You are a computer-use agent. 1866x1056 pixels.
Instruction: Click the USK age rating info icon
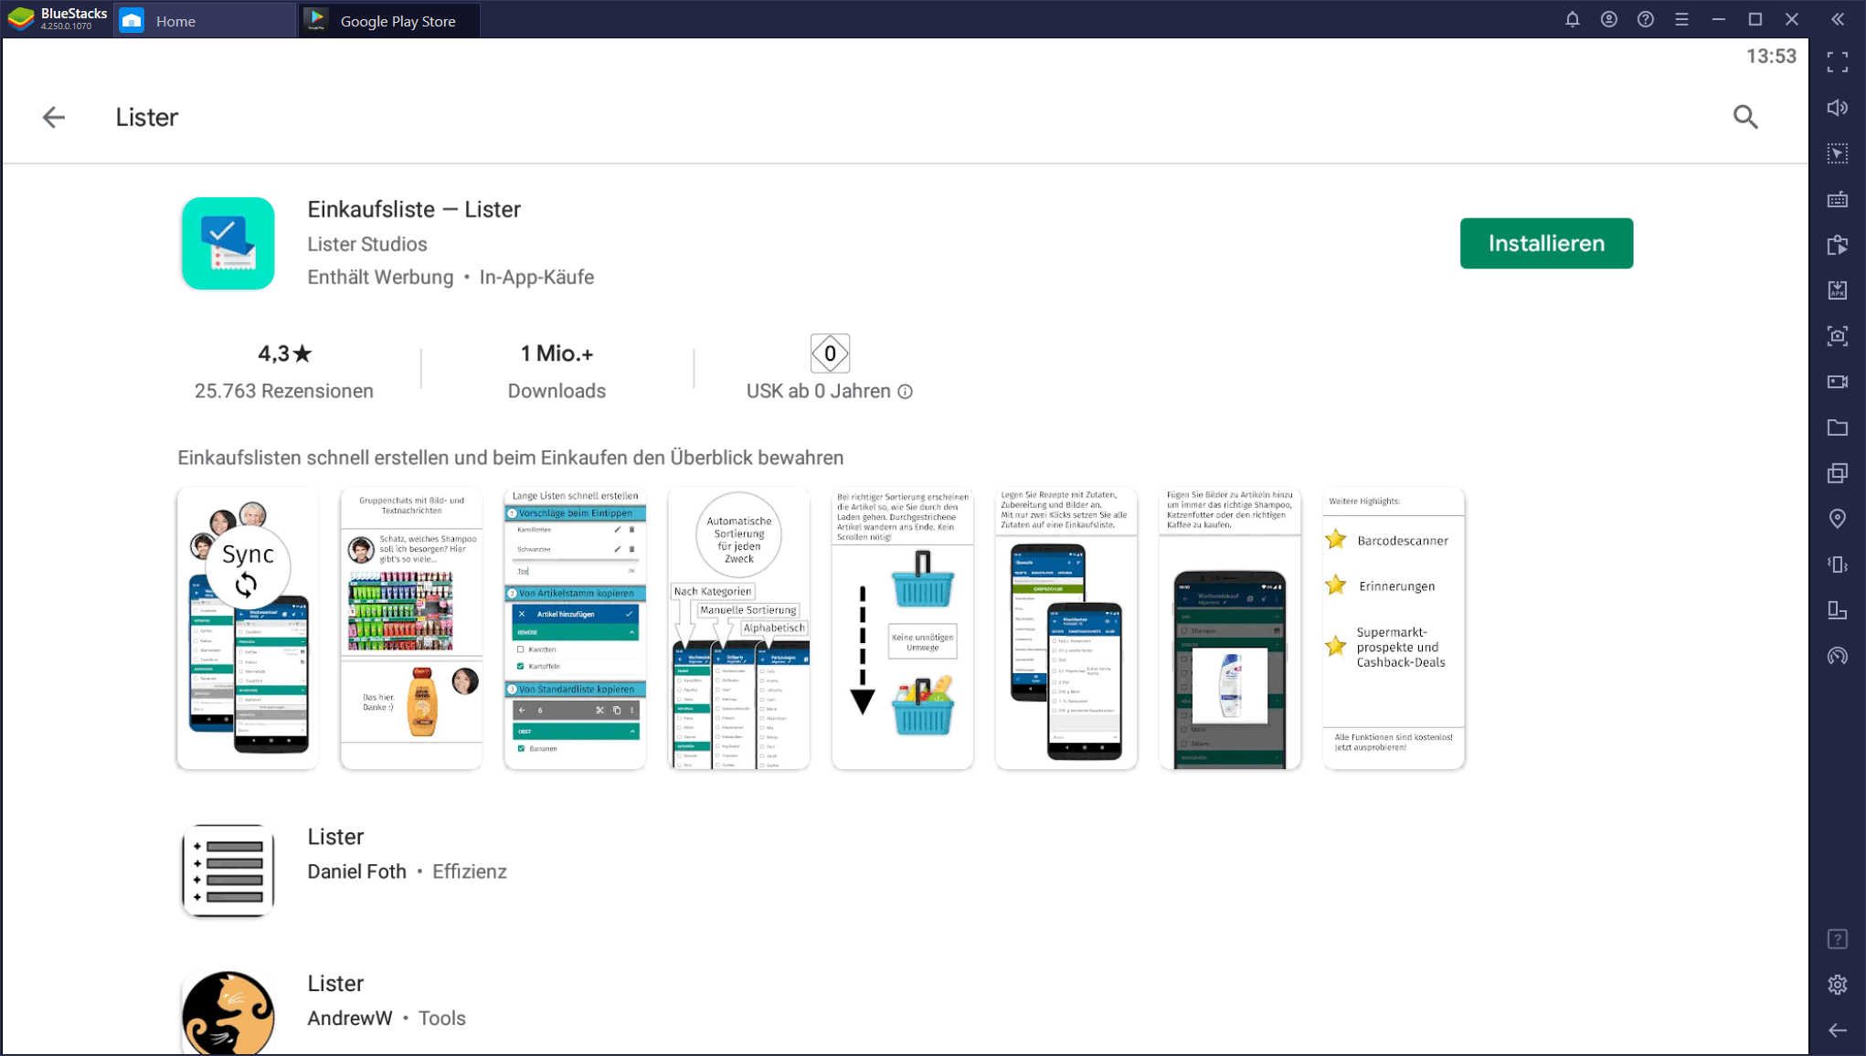click(905, 392)
